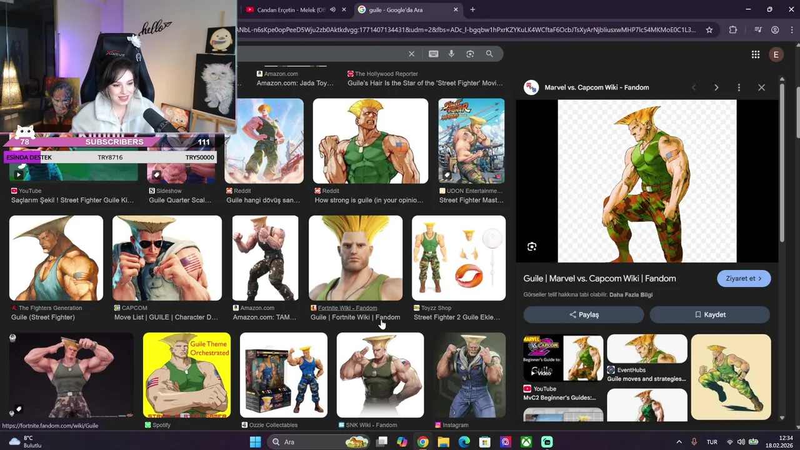Image resolution: width=800 pixels, height=450 pixels.
Task: Open the Google apps grid
Action: (x=756, y=54)
